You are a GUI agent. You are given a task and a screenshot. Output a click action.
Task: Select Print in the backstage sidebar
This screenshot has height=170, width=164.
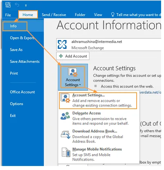(x=14, y=73)
